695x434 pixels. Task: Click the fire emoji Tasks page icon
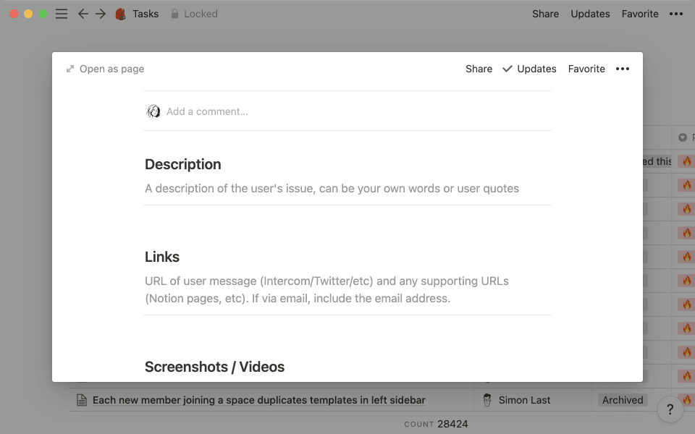point(120,13)
